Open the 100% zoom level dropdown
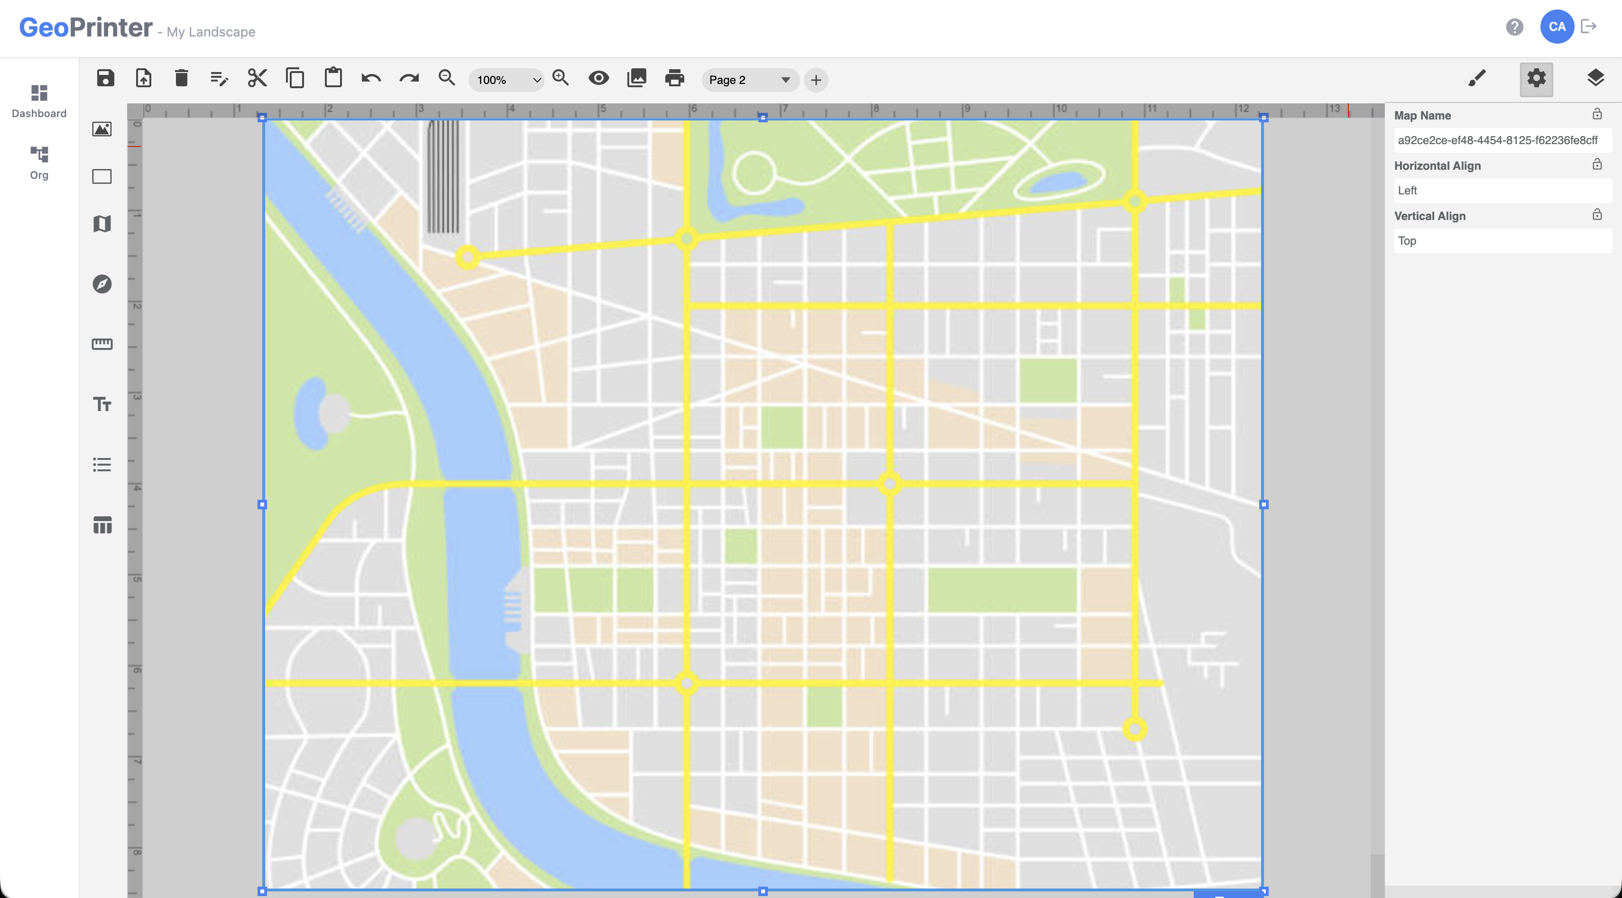This screenshot has width=1622, height=898. pos(506,80)
